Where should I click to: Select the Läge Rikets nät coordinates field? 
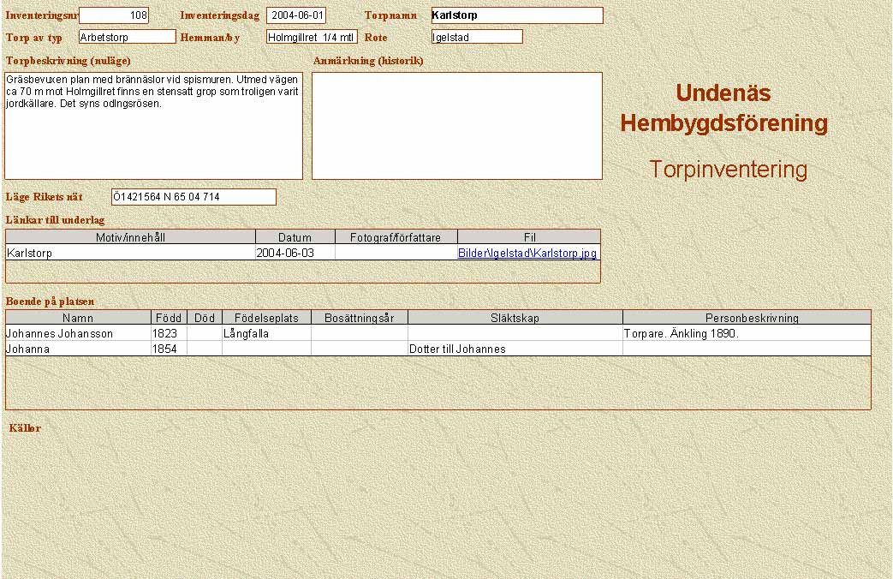coord(193,197)
